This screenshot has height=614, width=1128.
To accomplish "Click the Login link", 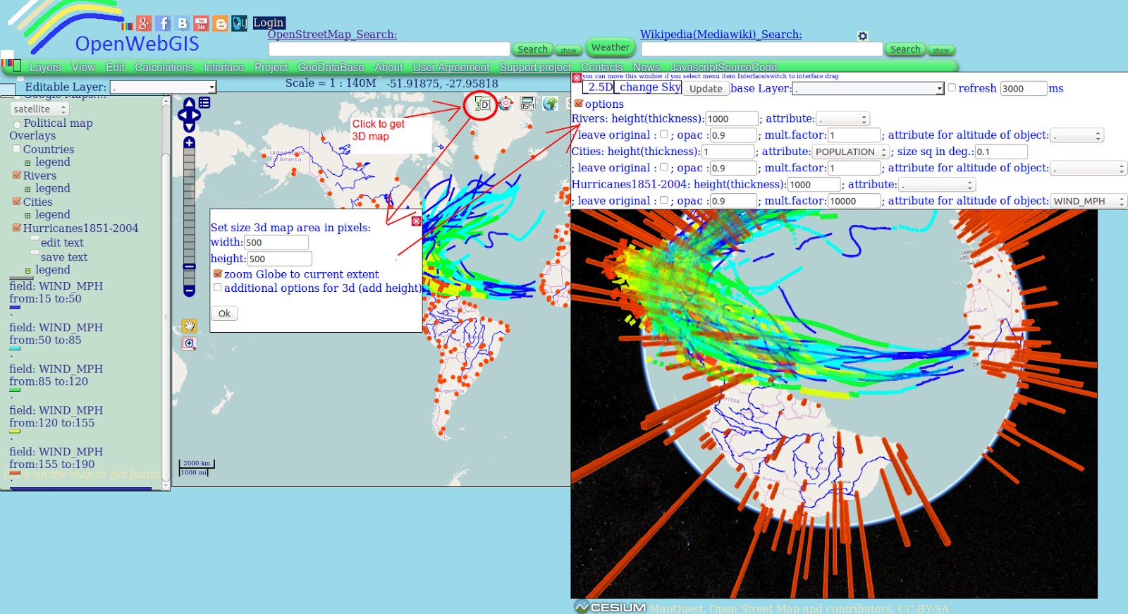I will coord(269,23).
